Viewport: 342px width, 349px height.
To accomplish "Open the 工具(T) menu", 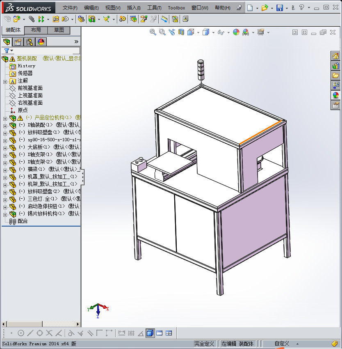I will 154,8.
